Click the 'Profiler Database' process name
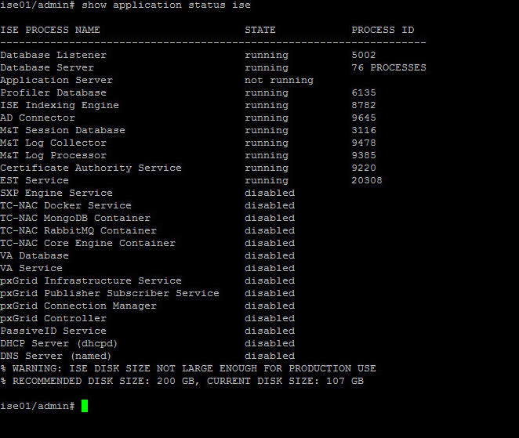This screenshot has width=519, height=438. pyautogui.click(x=53, y=92)
